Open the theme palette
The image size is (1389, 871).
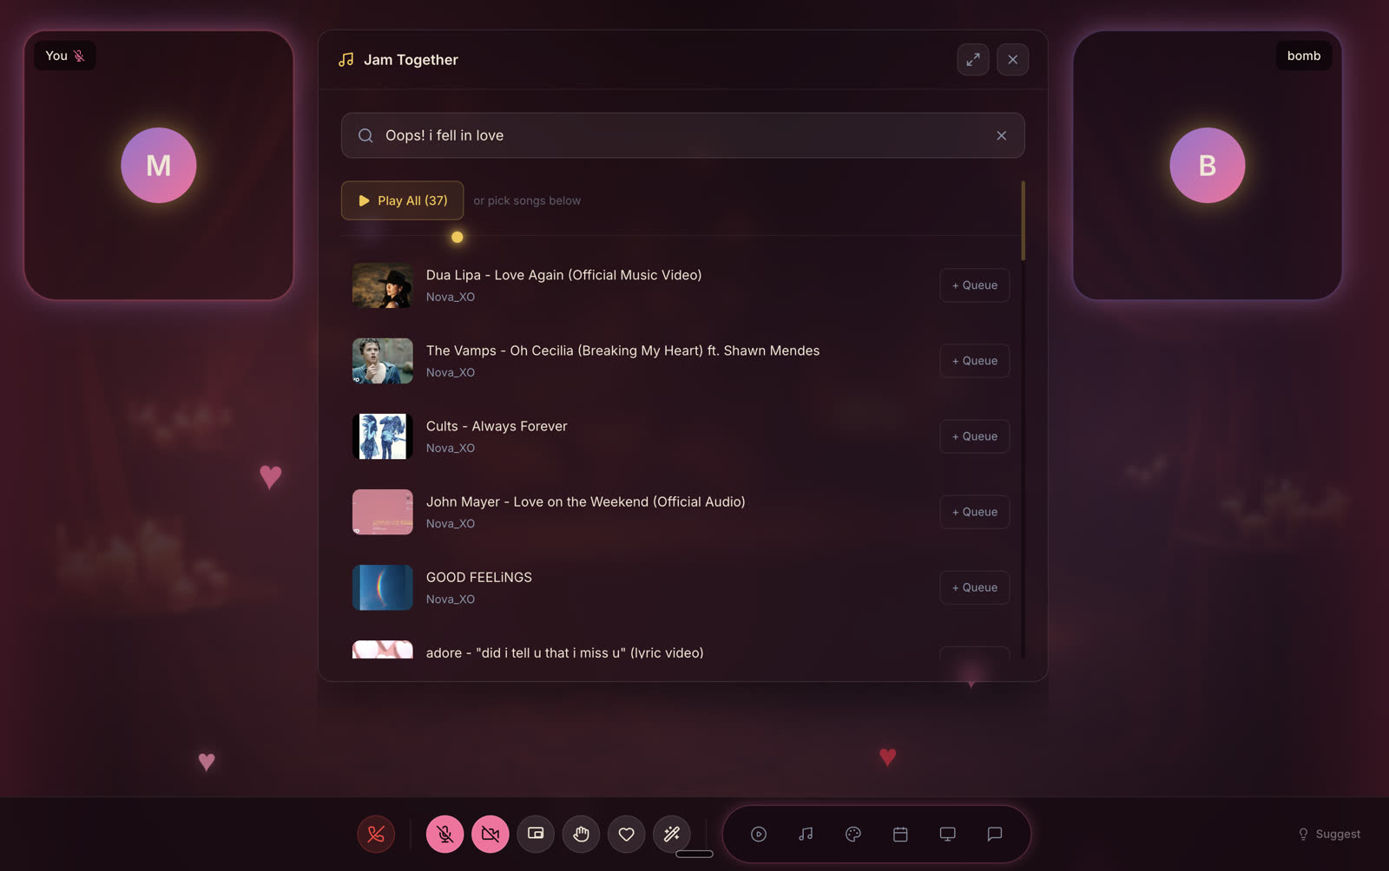[853, 835]
